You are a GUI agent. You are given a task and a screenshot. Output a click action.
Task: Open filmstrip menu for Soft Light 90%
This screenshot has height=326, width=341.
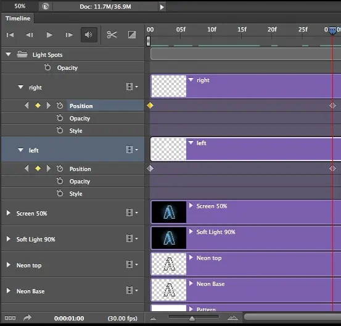point(132,238)
